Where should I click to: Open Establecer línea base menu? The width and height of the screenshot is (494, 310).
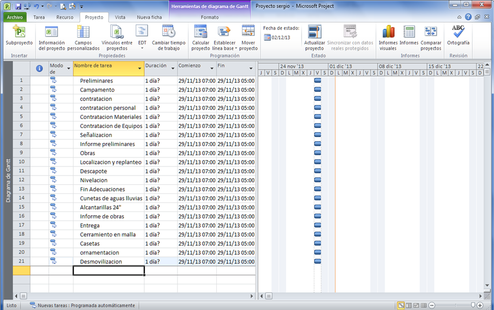click(x=224, y=38)
